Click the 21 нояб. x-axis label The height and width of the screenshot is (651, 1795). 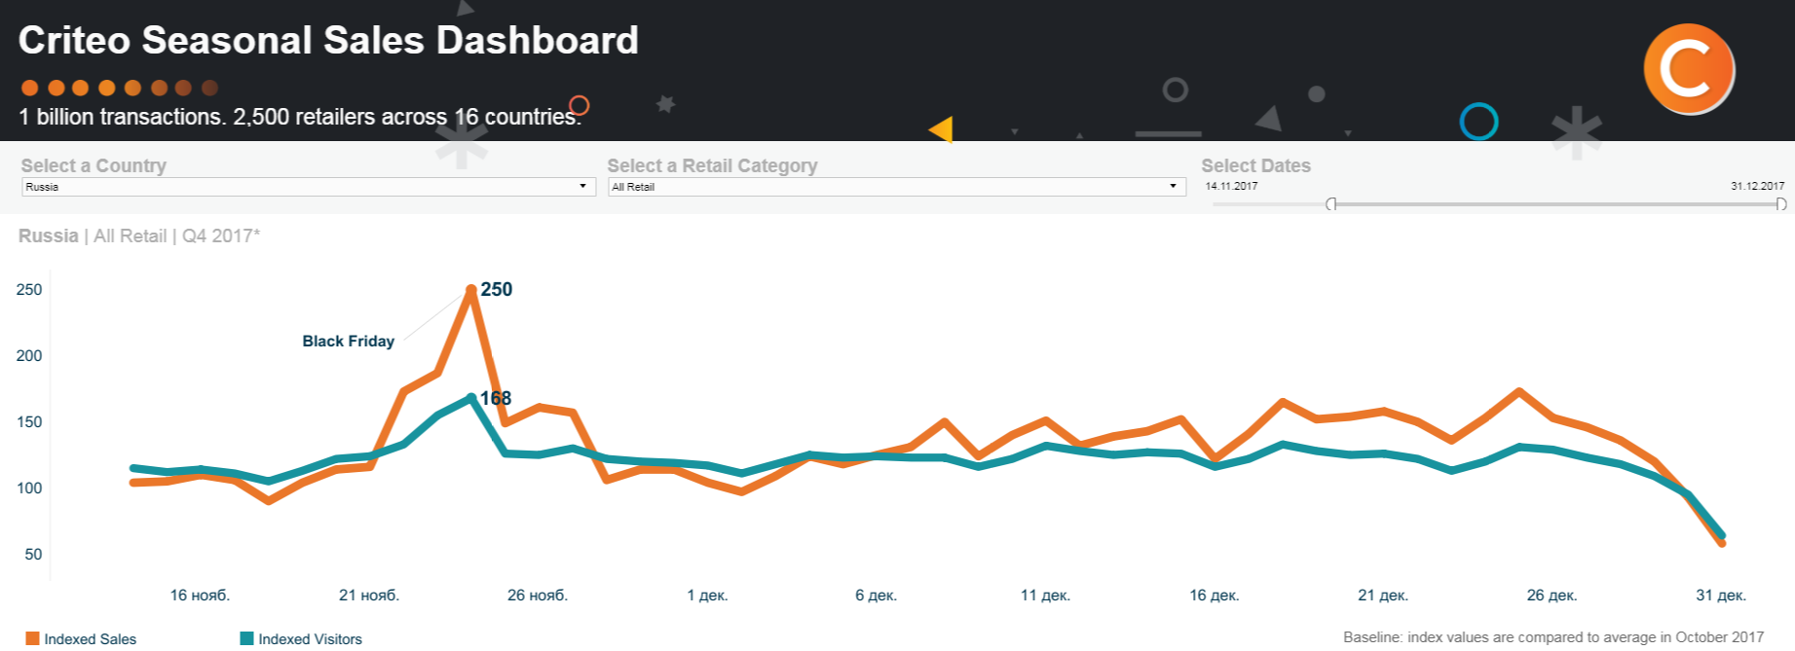(x=369, y=596)
